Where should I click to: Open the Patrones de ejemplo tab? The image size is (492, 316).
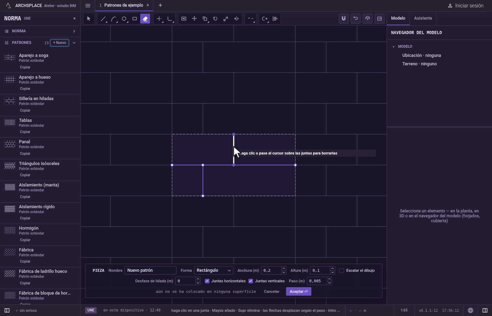tap(123, 5)
